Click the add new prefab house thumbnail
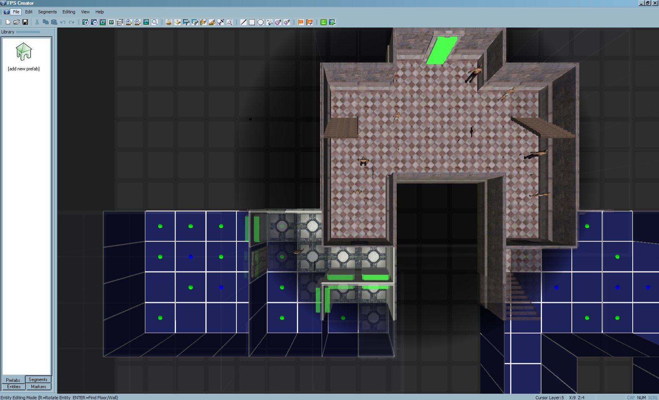Image resolution: width=659 pixels, height=400 pixels. [x=24, y=51]
